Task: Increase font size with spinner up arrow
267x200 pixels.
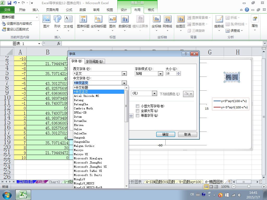Action: (x=179, y=73)
